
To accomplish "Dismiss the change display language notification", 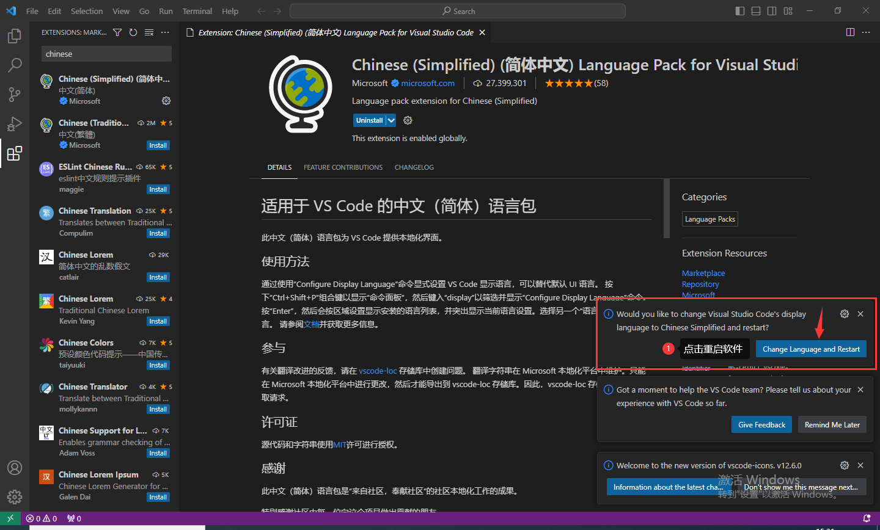I will pyautogui.click(x=860, y=314).
